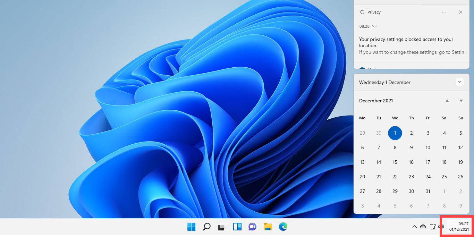Click the December 2021 month label
The image size is (474, 237).
coord(376,101)
